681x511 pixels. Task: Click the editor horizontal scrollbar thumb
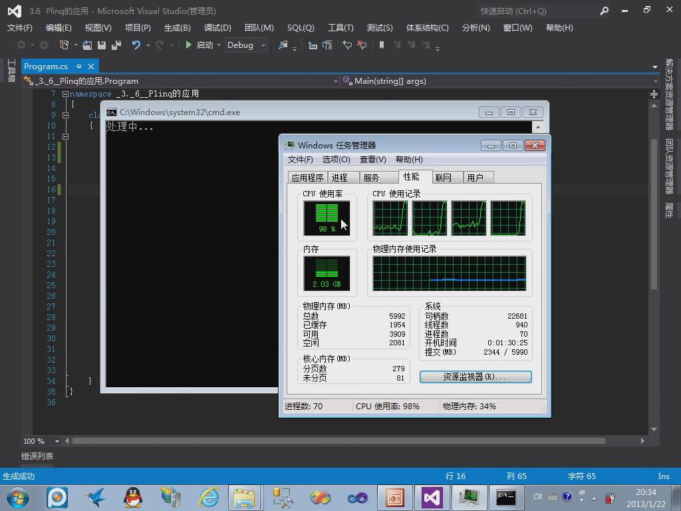[x=339, y=441]
